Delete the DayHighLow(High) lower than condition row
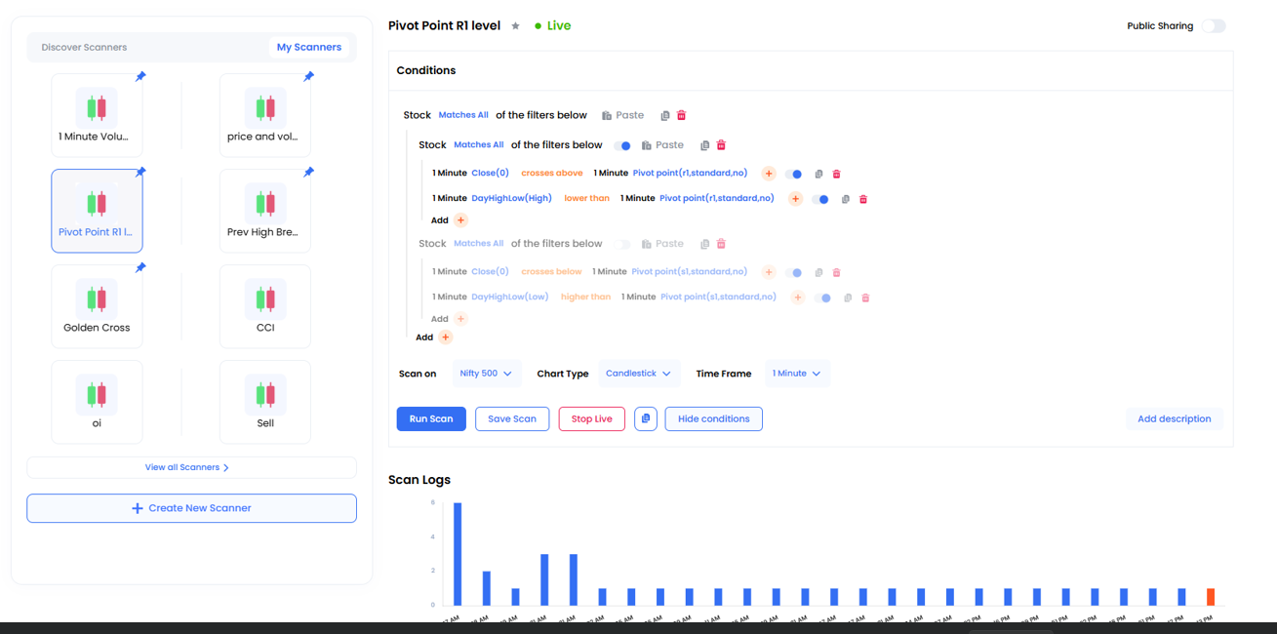 pyautogui.click(x=863, y=199)
